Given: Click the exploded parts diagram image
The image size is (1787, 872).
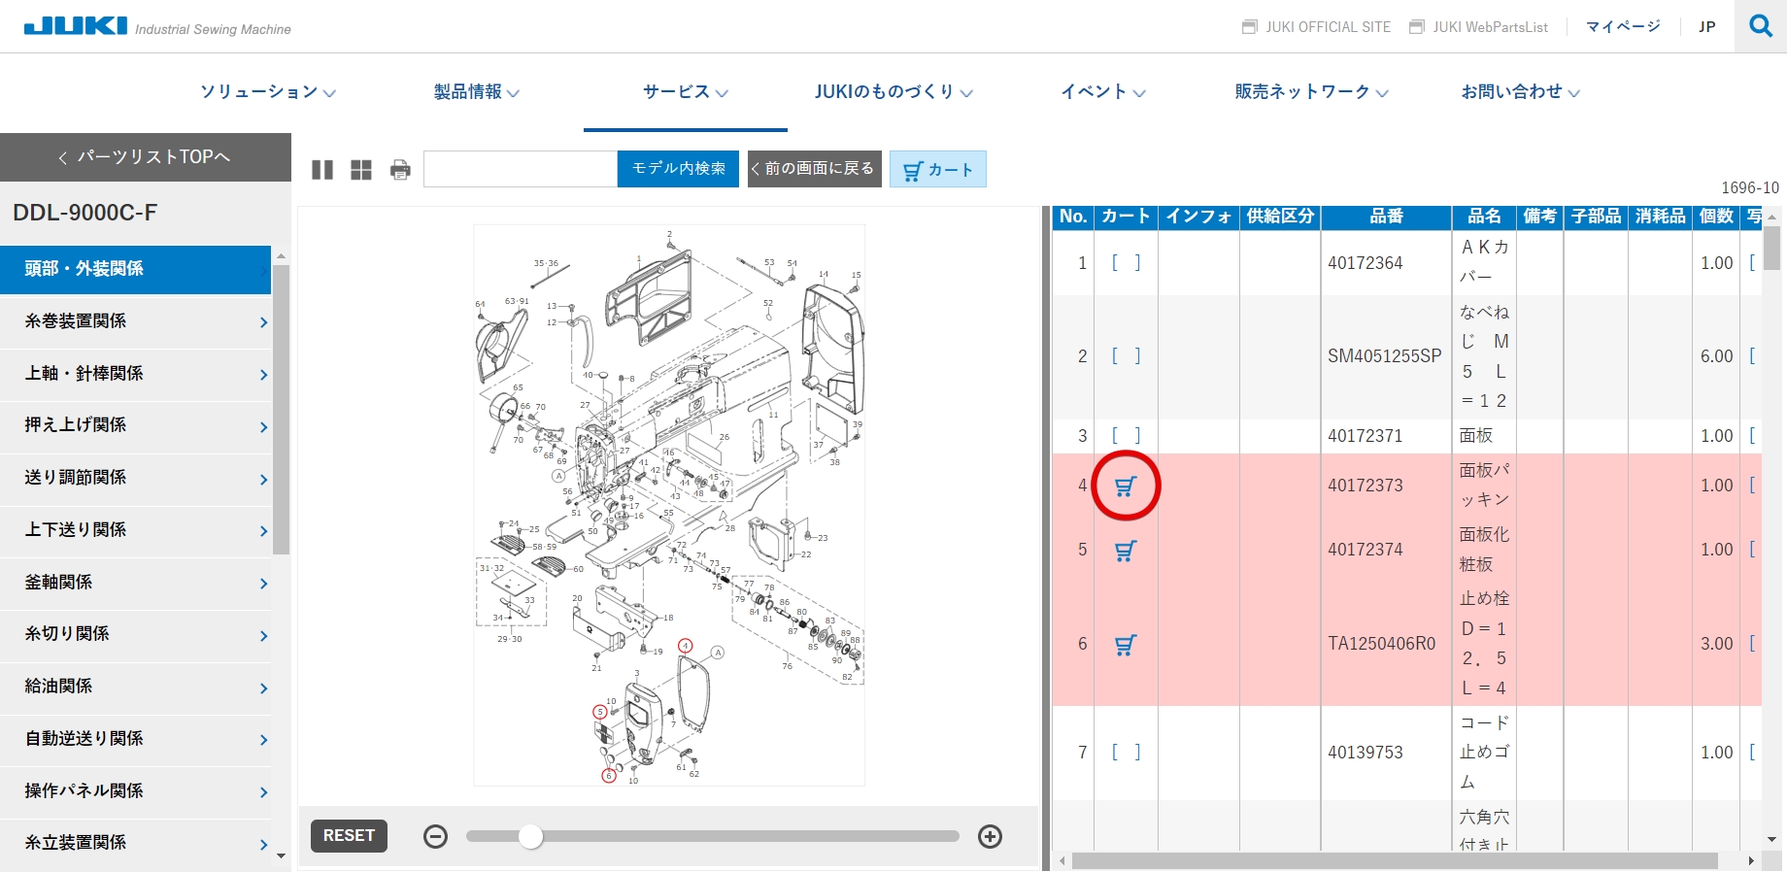Looking at the screenshot, I should [669, 505].
